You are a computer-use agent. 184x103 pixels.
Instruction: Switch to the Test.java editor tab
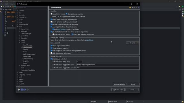click(x=8, y=9)
